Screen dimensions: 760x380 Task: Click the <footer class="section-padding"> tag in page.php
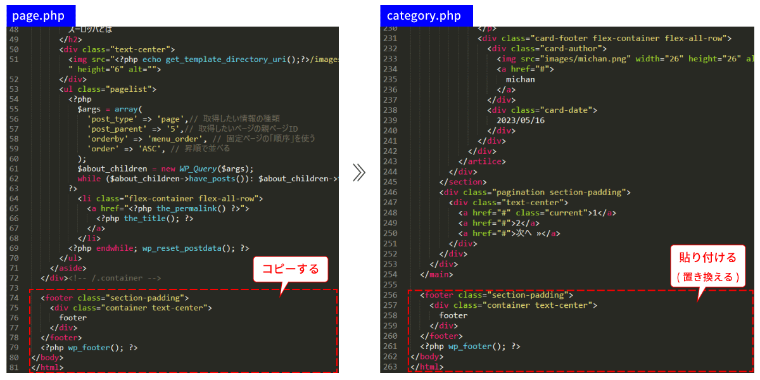coord(115,298)
